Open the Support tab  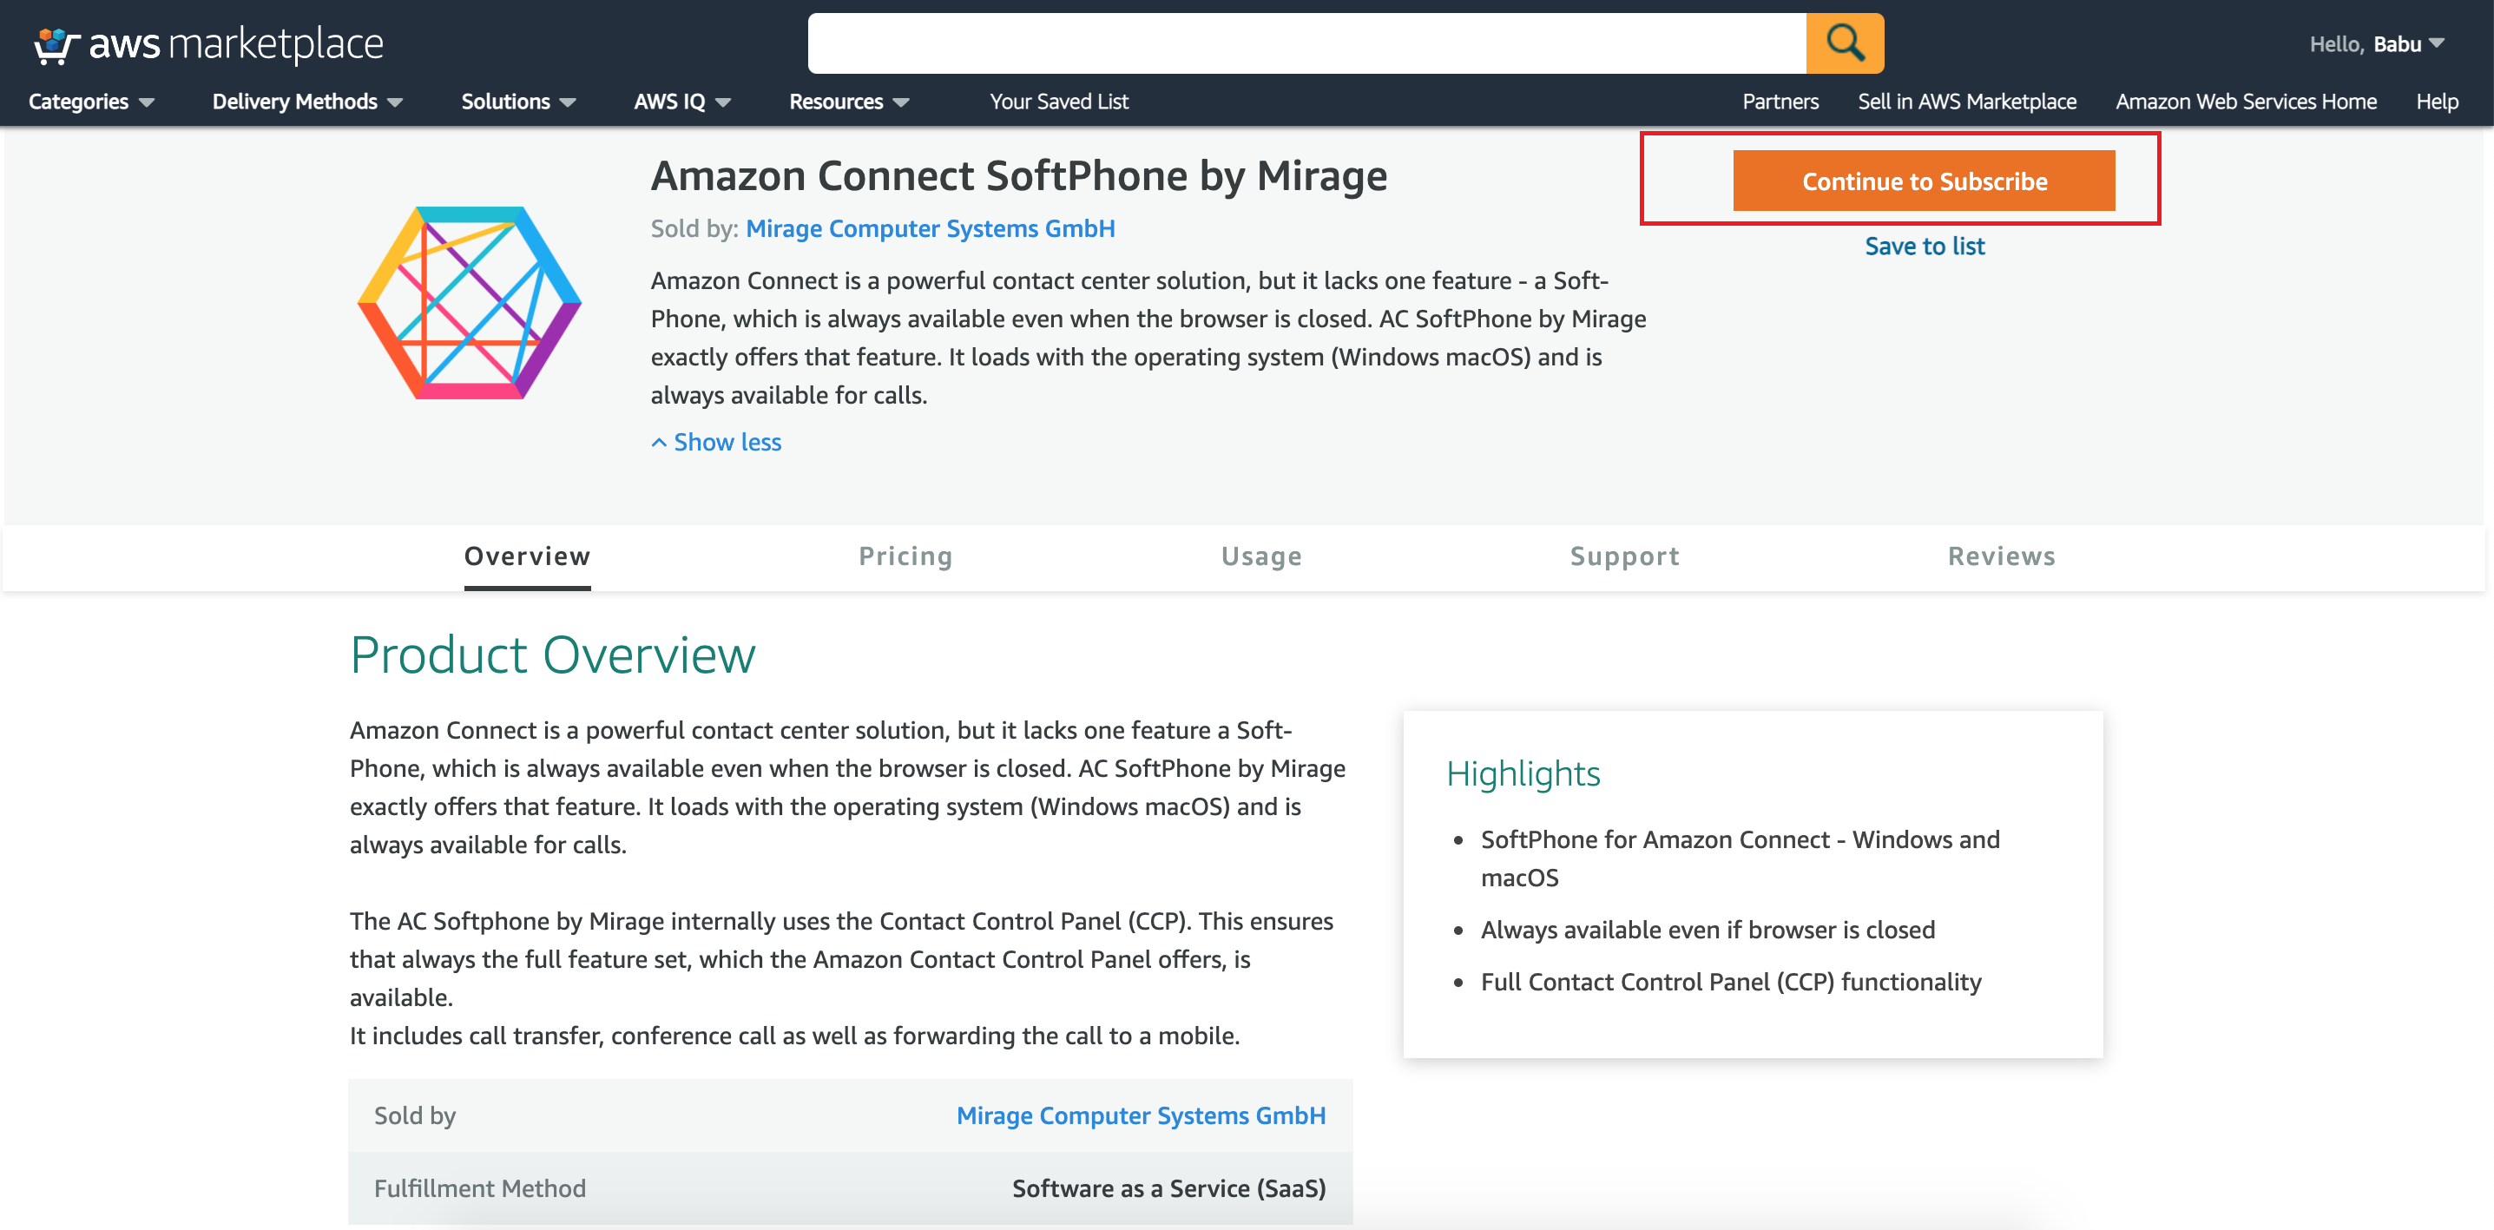click(1623, 556)
